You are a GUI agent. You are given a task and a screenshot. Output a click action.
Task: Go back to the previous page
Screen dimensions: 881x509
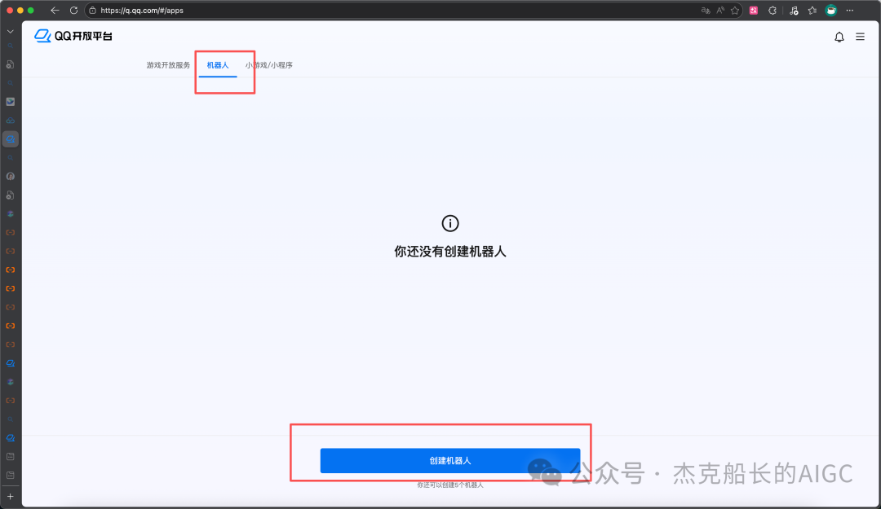[x=55, y=10]
